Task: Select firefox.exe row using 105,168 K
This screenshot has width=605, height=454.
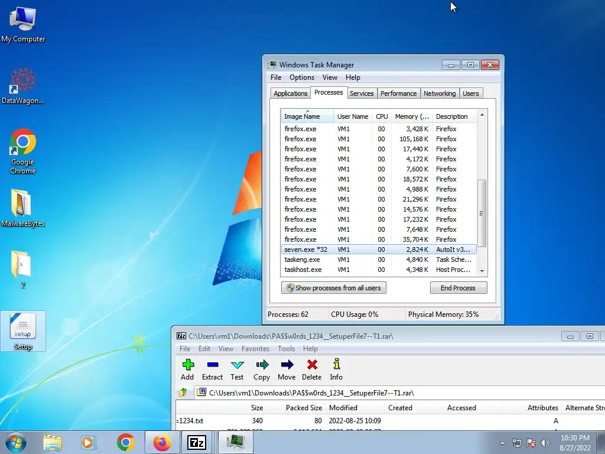Action: [379, 139]
